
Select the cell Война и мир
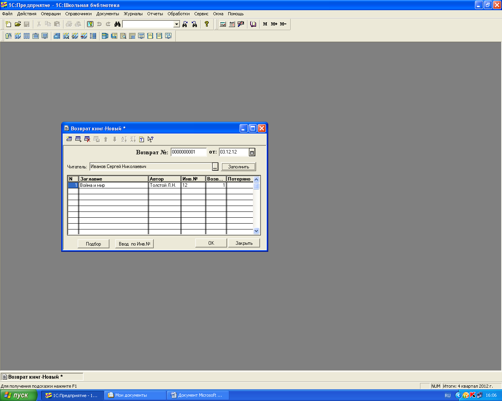coord(114,185)
